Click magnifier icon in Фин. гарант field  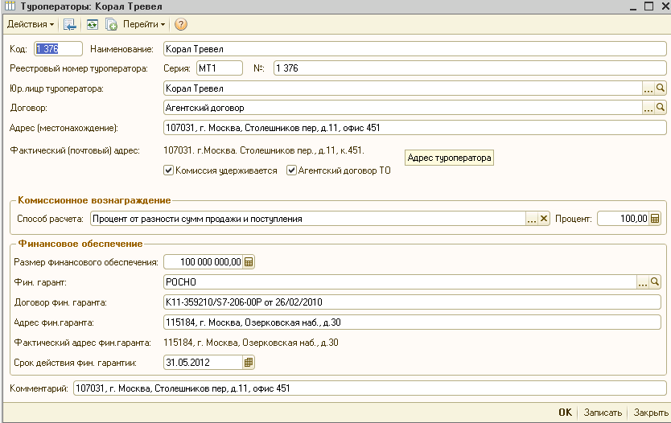[x=655, y=282]
